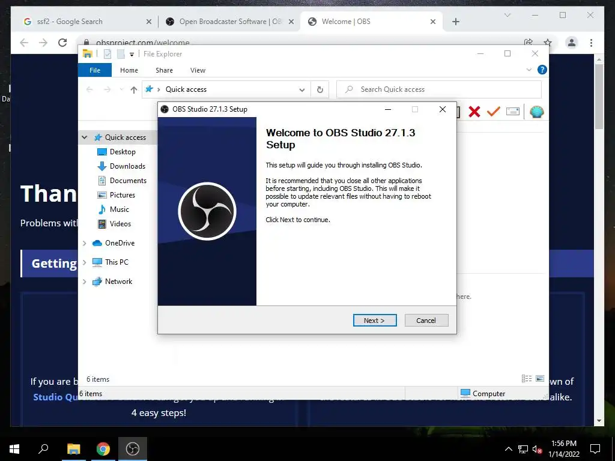Close the Welcome OBS Chrome tab
This screenshot has height=461, width=615.
pos(432,22)
